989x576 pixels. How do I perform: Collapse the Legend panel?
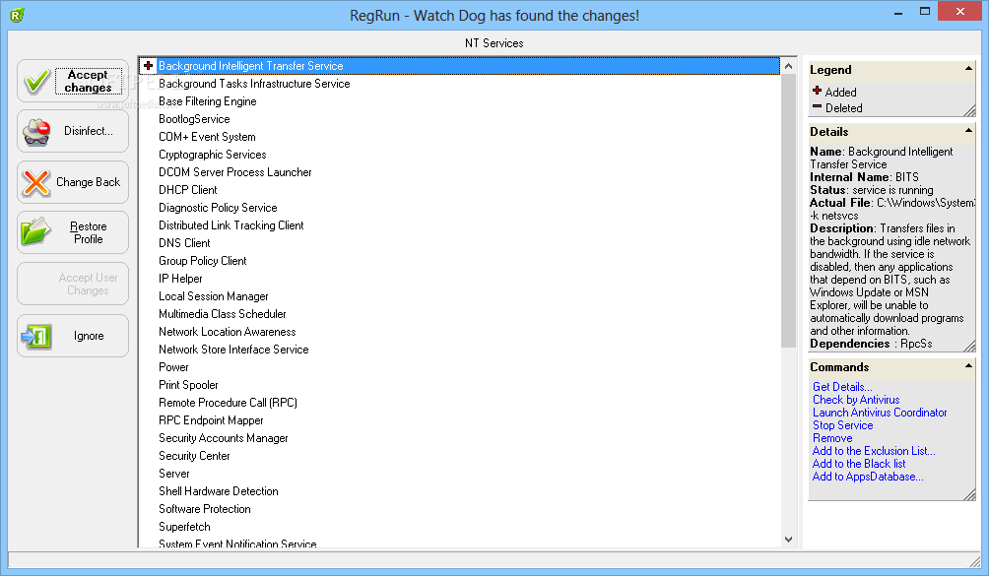point(968,69)
